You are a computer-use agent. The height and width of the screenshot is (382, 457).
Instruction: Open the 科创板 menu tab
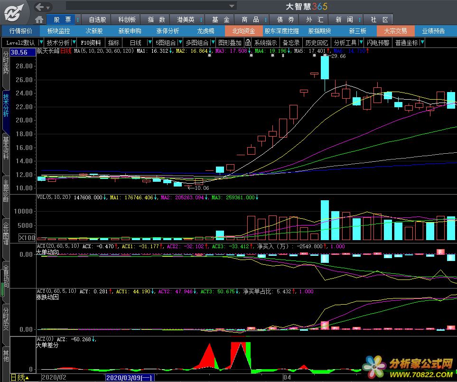coord(127,19)
